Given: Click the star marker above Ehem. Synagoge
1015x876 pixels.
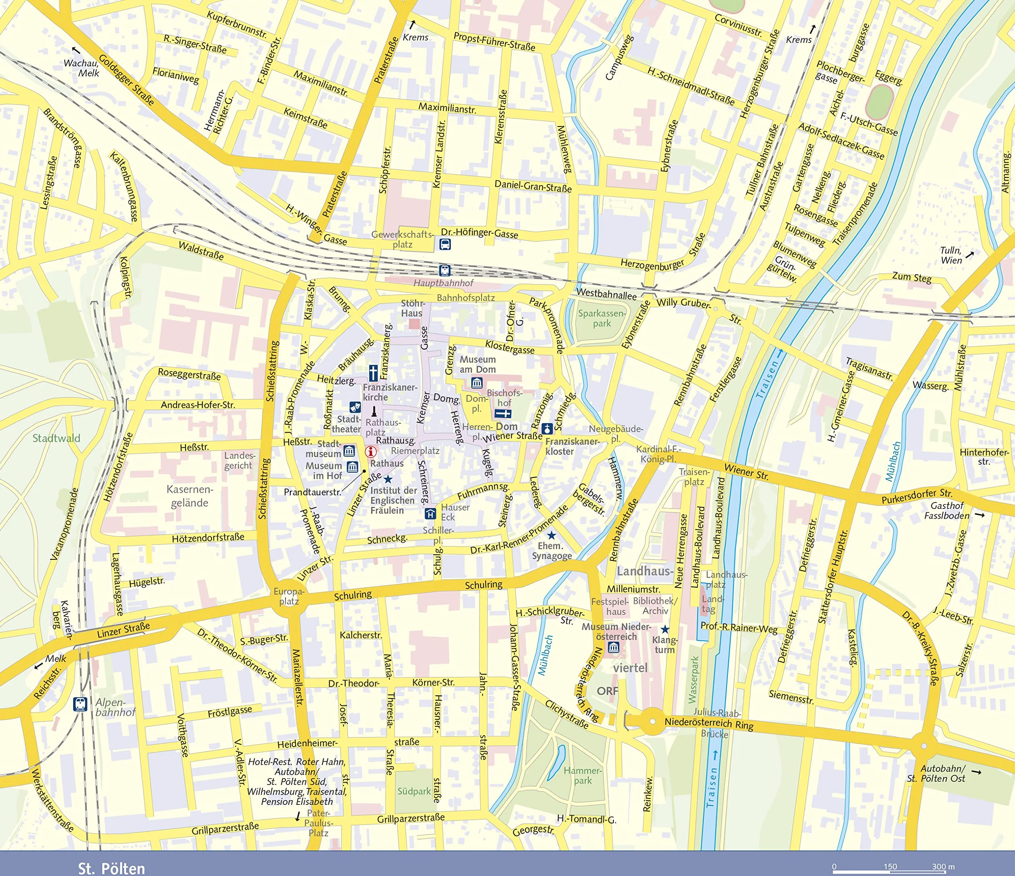Looking at the screenshot, I should click(x=552, y=535).
